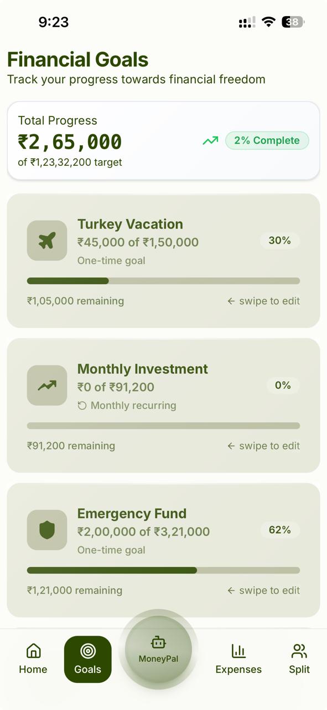Tap the shield icon on Emergency Fund goal
This screenshot has height=710, width=327.
point(46,530)
